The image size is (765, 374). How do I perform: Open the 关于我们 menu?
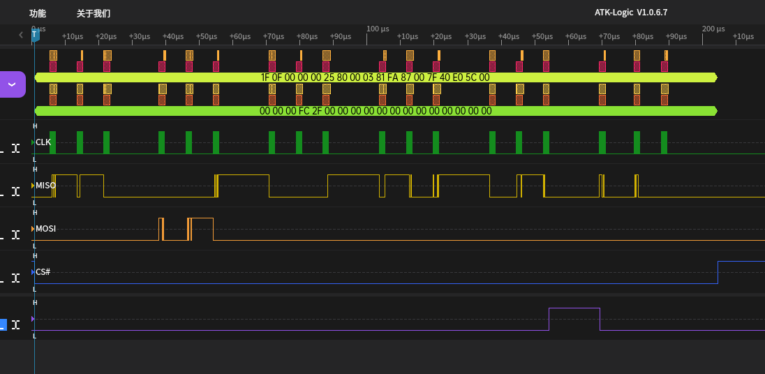tap(94, 13)
